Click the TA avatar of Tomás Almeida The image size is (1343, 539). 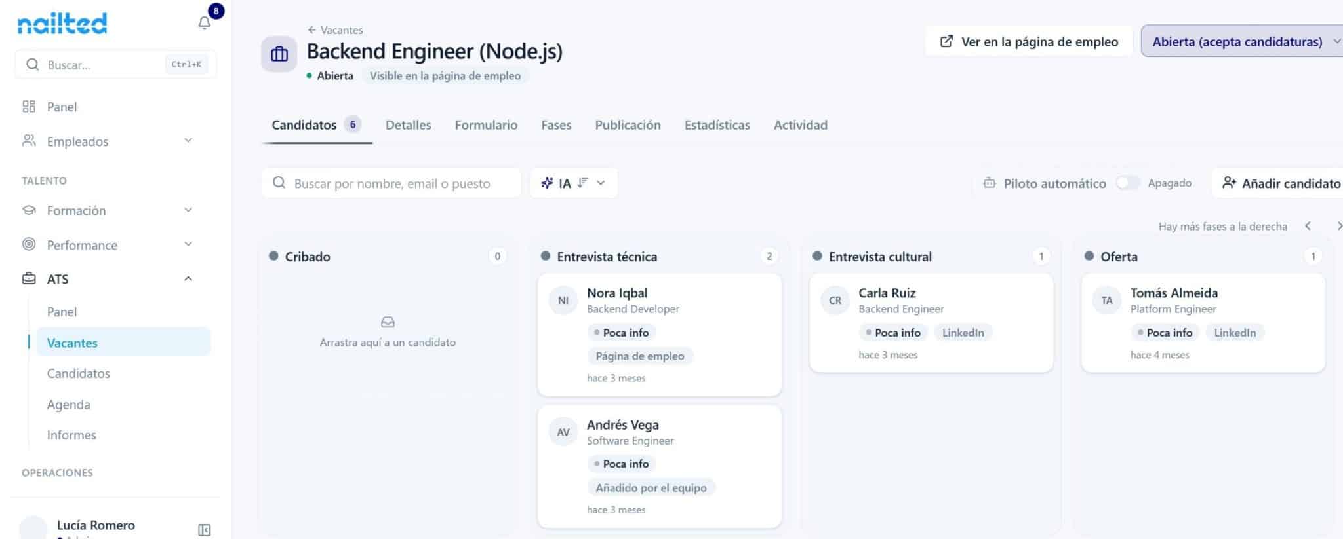tap(1107, 301)
